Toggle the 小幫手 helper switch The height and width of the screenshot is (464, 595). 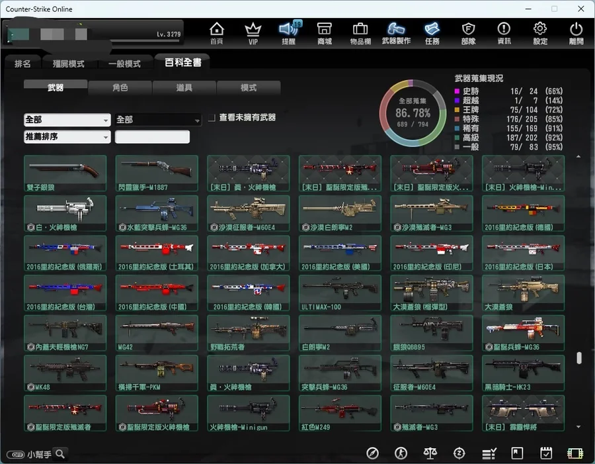click(16, 454)
